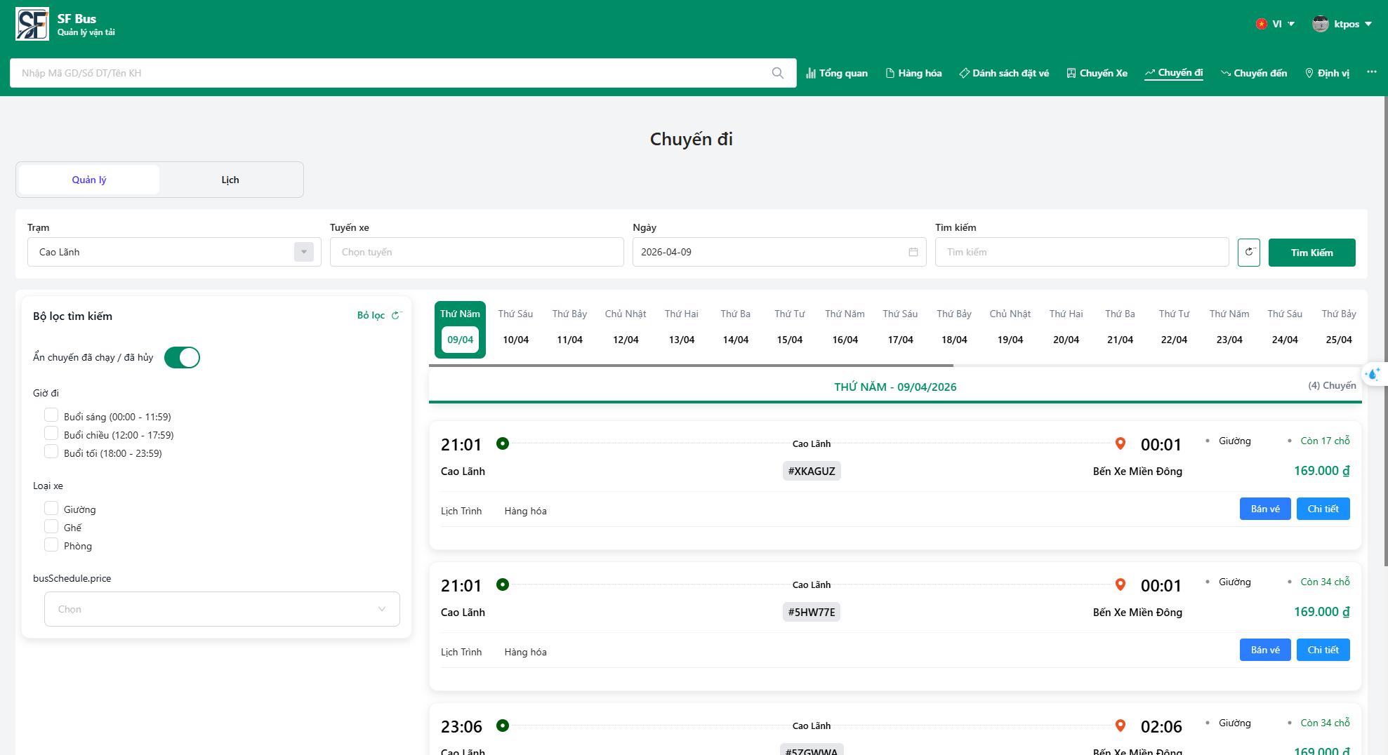Click the ktpos user avatar
The height and width of the screenshot is (755, 1388).
tap(1320, 24)
